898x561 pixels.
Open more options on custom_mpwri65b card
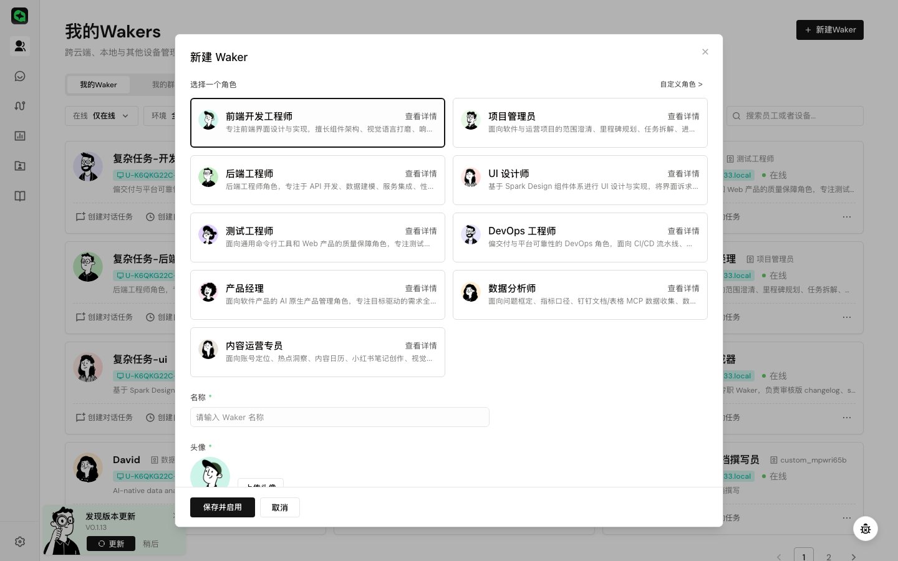[x=847, y=518]
